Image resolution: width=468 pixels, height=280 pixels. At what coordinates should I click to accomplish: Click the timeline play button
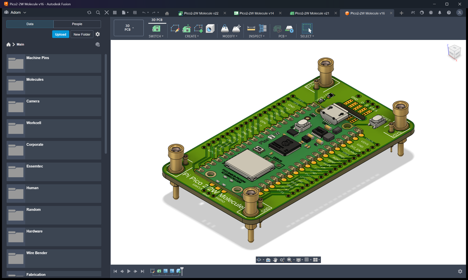129,271
